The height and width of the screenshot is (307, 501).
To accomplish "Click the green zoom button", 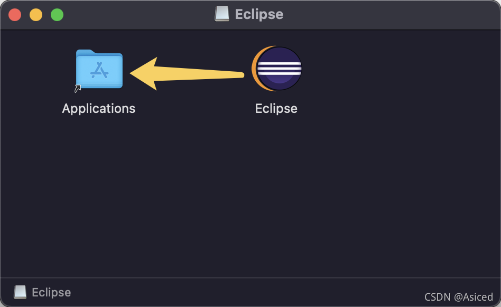I will tap(57, 15).
